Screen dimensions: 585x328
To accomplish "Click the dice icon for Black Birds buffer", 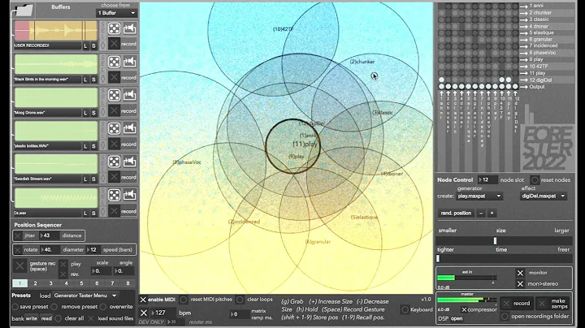I will tap(115, 62).
